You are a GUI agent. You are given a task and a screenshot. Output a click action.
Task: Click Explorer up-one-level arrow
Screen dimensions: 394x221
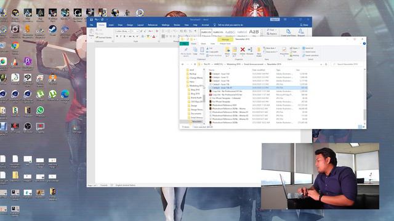(195, 64)
